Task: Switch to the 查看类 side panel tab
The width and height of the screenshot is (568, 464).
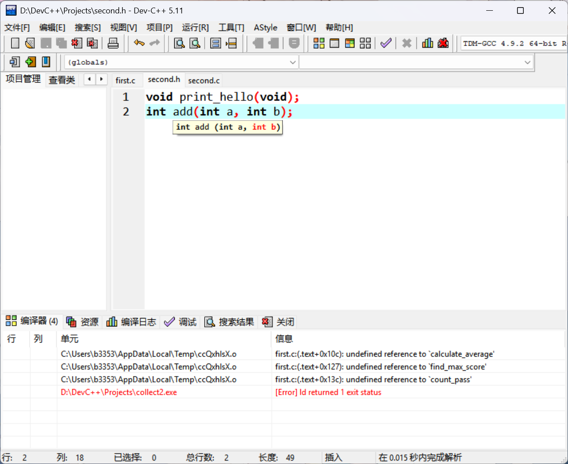Action: (62, 80)
